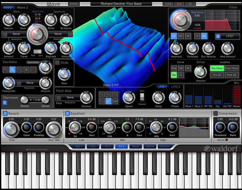242x190 pixels.
Task: Adjust the Wave 1 mix level bar
Action: point(189,95)
